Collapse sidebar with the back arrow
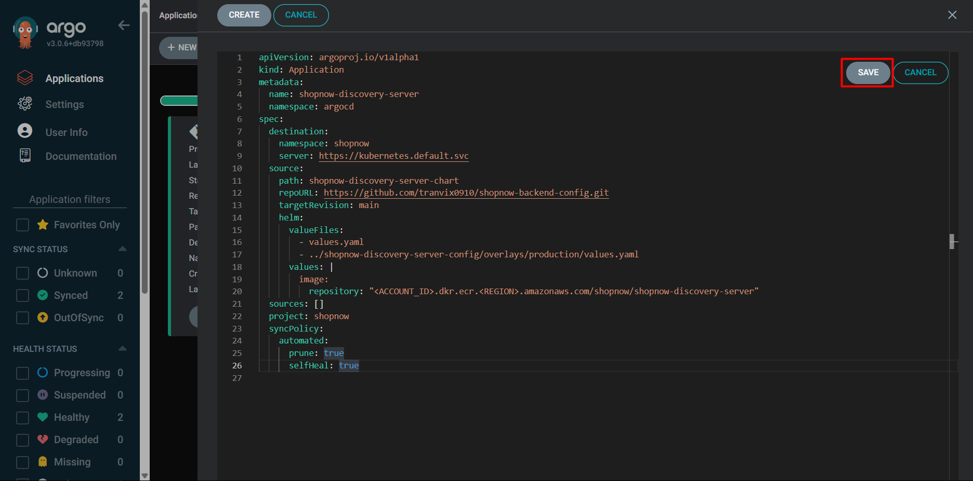 click(x=124, y=25)
